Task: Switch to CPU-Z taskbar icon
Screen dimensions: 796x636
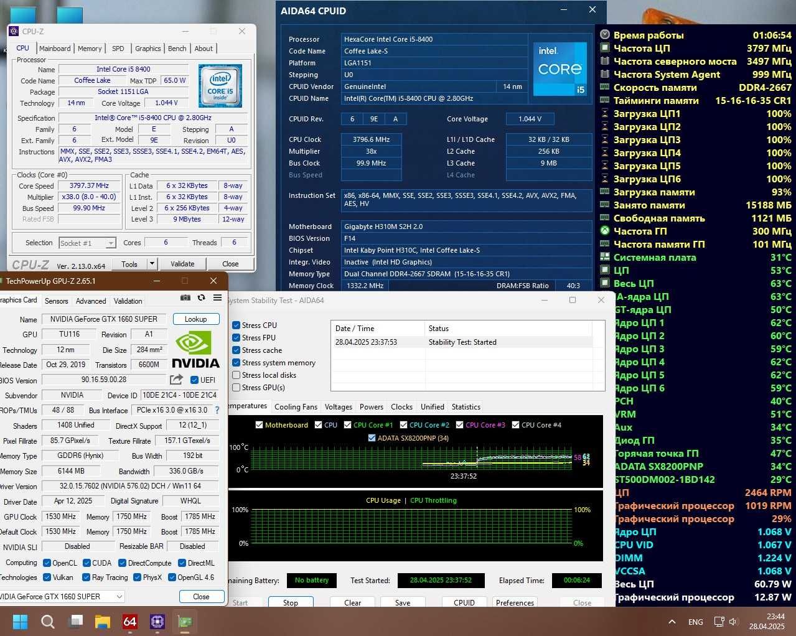Action: (x=157, y=621)
